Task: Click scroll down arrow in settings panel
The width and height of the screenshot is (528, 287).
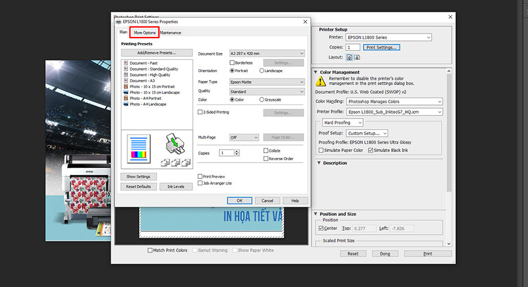Action: point(449,244)
